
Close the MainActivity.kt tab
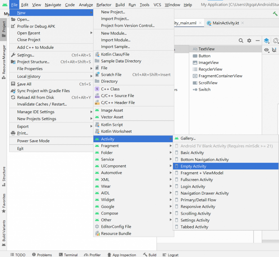click(242, 23)
